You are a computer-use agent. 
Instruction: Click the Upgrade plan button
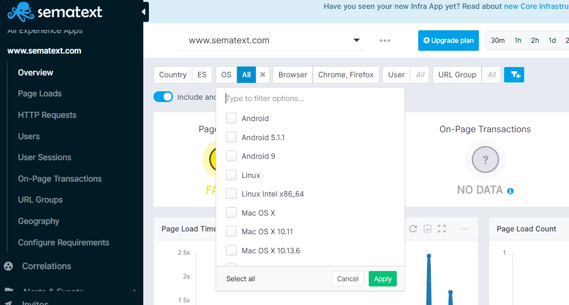point(449,41)
